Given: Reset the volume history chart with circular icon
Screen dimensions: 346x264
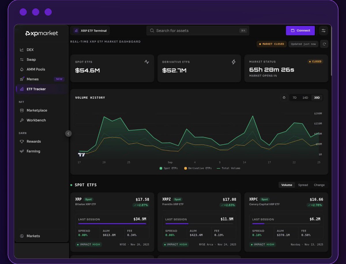Looking at the screenshot, I should click(x=284, y=98).
